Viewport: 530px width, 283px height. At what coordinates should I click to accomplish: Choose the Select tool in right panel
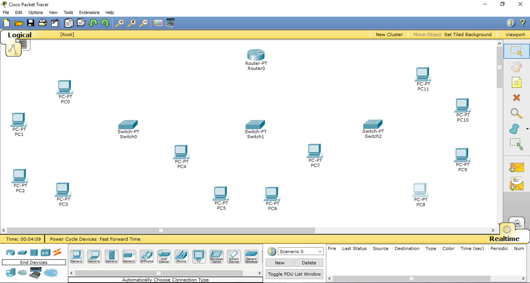click(x=516, y=51)
